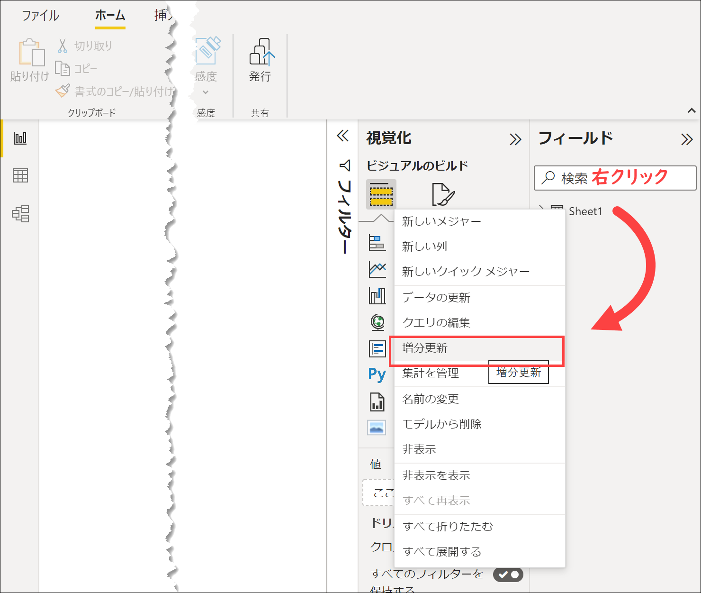
Task: Toggle the すべてのフィルターを保持 switch
Action: click(508, 574)
